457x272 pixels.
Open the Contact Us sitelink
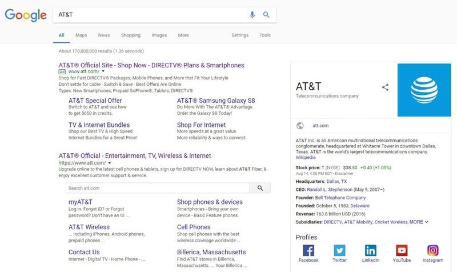coord(84,252)
